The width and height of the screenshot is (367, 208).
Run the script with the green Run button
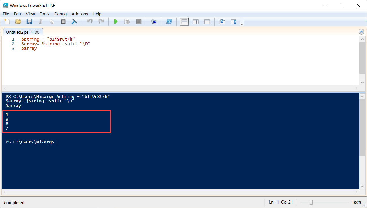click(x=116, y=21)
